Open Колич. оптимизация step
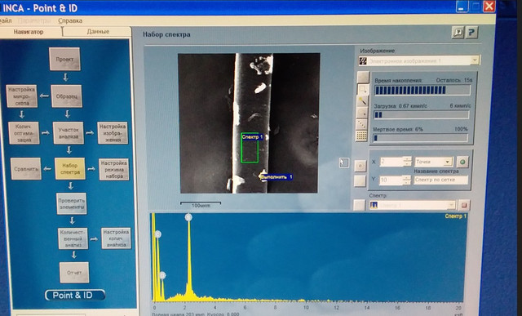 24,133
